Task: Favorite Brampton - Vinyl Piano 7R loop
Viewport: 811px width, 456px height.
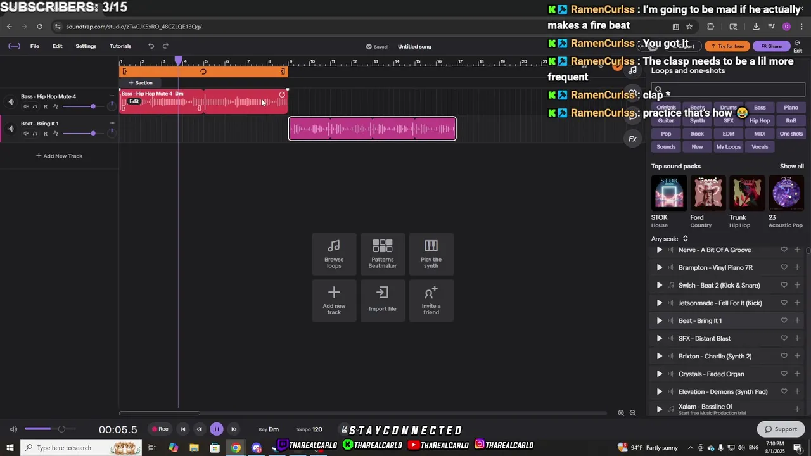Action: pos(784,268)
